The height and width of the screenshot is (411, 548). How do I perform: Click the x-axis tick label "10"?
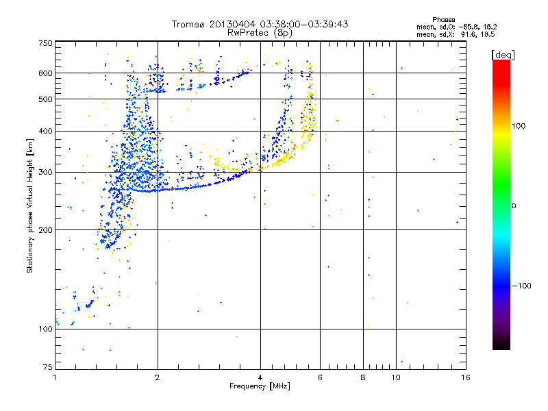coord(396,377)
